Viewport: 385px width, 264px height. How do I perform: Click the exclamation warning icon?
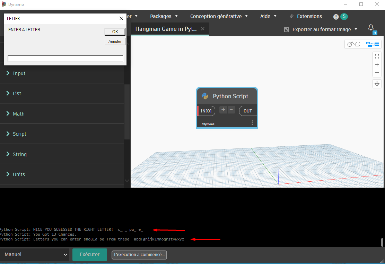336,17
